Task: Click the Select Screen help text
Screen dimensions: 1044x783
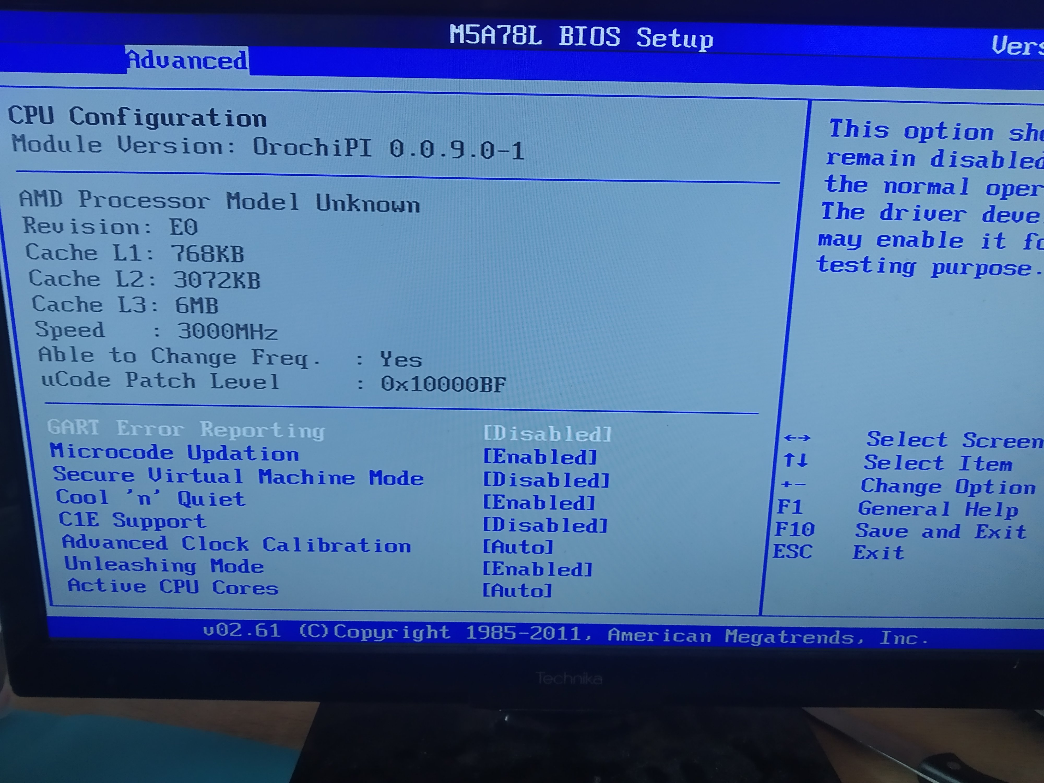Action: click(x=955, y=440)
